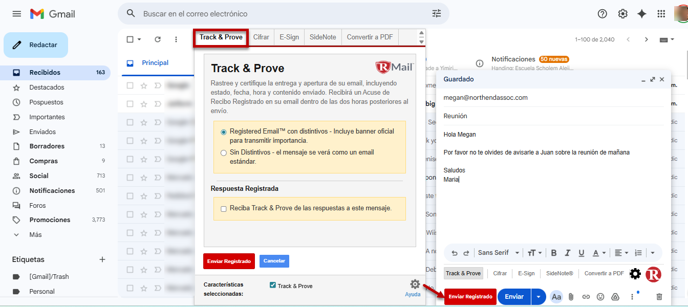Click the Buscar en el correo search field
Viewport: 688px width, 307px height.
pyautogui.click(x=282, y=14)
